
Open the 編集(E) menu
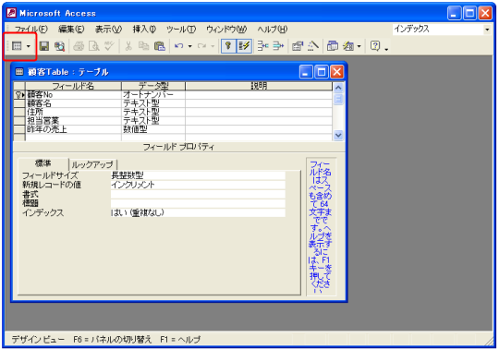pos(71,30)
